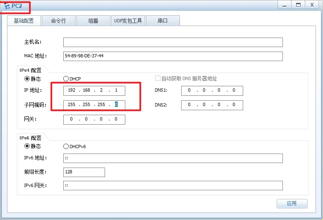Image resolution: width=323 pixels, height=220 pixels.
Task: Select the IPv4 静态 radio button
Action: [27, 78]
